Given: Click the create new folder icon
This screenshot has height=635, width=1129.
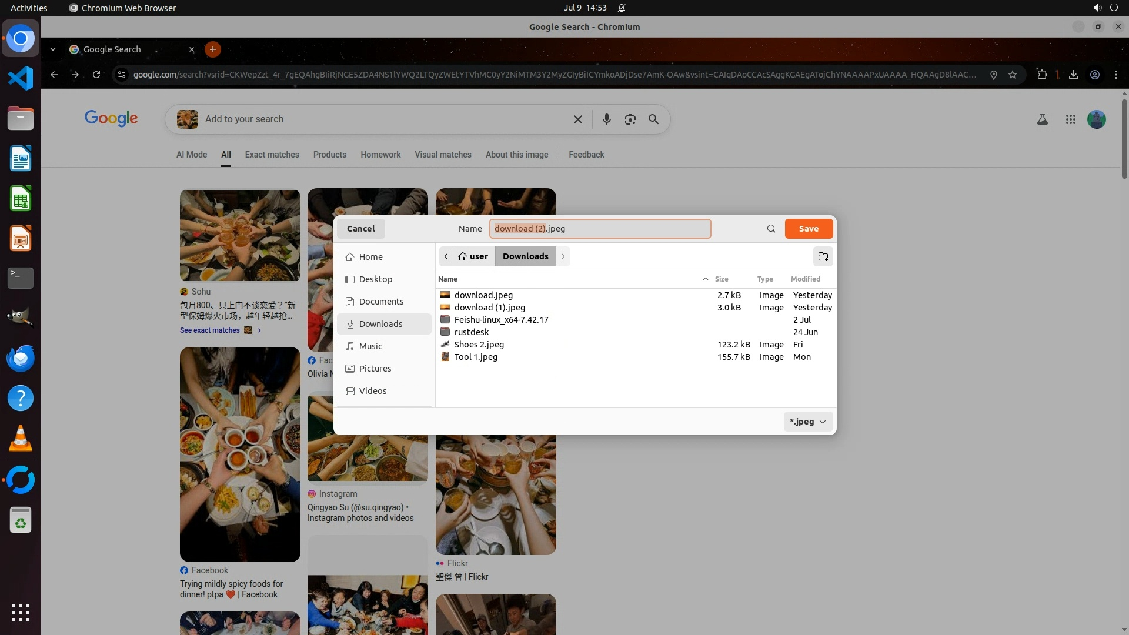Looking at the screenshot, I should click(x=823, y=256).
